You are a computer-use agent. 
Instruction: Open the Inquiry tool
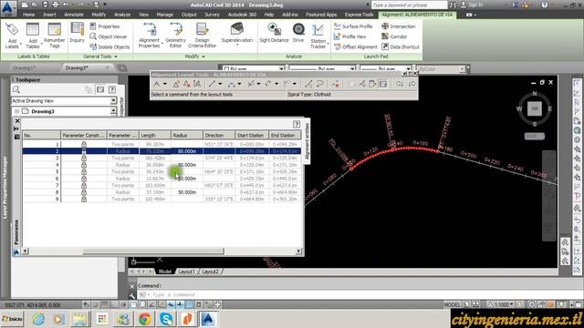coord(77,33)
